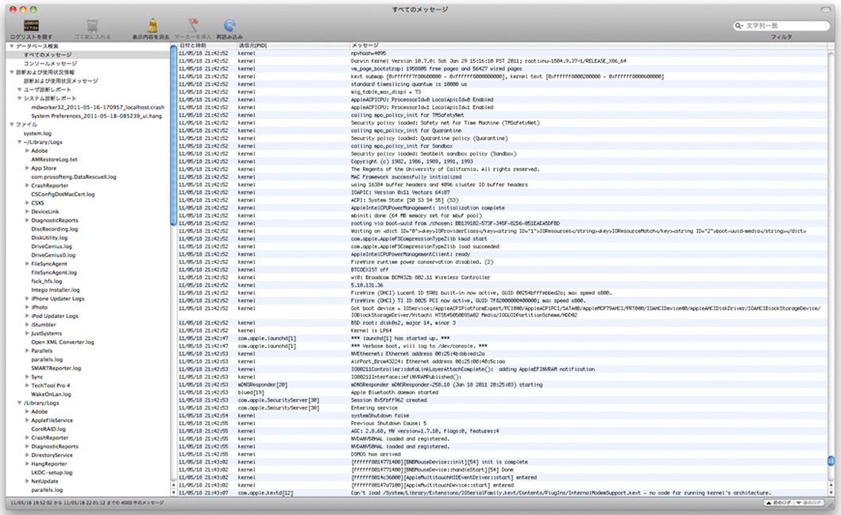This screenshot has width=841, height=515.
Task: Click the Reload toolbar icon
Action: point(230,26)
